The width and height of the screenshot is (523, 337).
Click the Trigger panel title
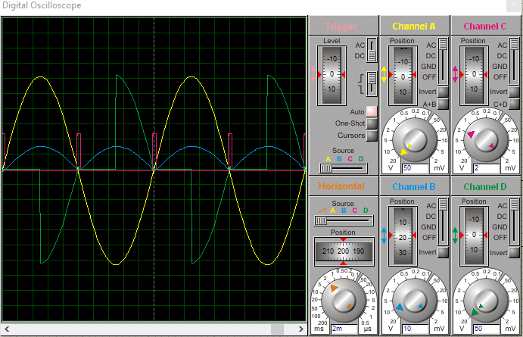(341, 26)
